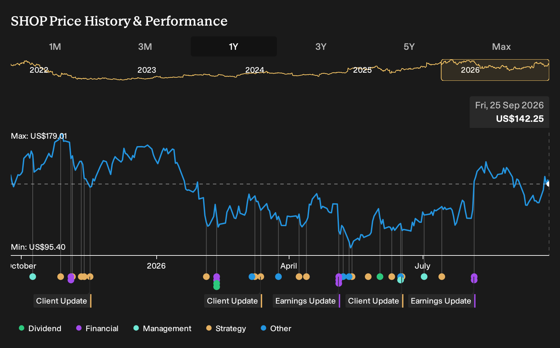The height and width of the screenshot is (348, 560).
Task: Open the Earnings Update label below April
Action: click(306, 301)
